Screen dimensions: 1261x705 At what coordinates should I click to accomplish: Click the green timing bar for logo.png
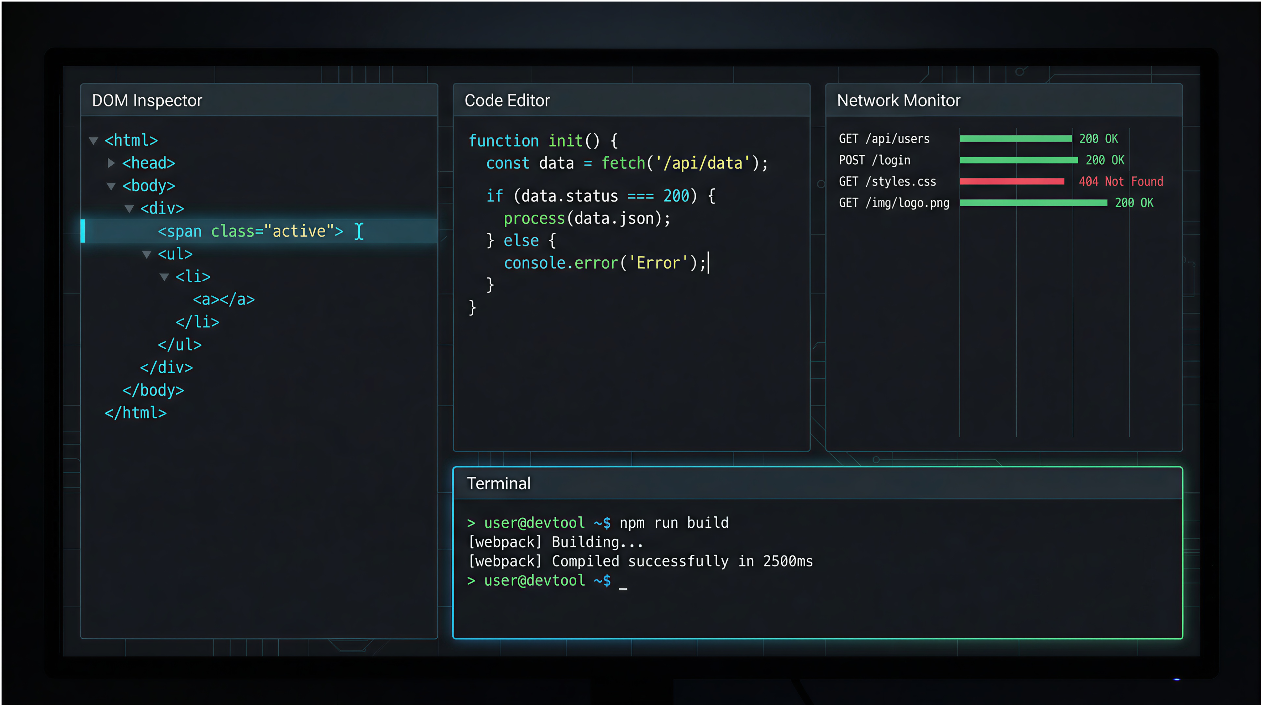1033,203
